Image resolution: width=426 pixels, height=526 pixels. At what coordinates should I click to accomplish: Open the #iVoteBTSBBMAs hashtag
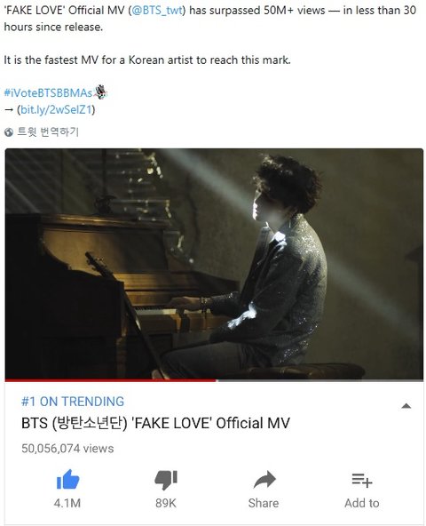click(x=48, y=93)
